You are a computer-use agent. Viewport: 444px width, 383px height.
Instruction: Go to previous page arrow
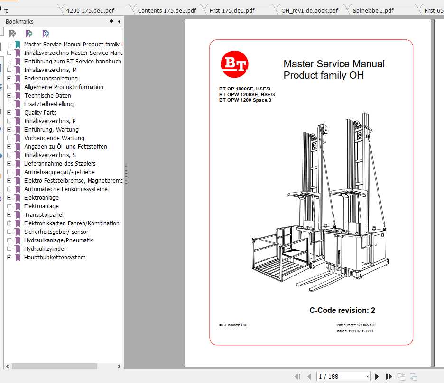(309, 376)
